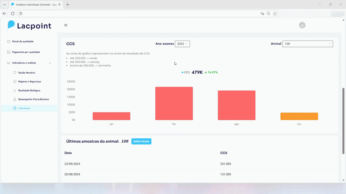Click the Saúde Mamária heart icon
Image resolution: width=346 pixels, height=194 pixels.
pos(15,72)
